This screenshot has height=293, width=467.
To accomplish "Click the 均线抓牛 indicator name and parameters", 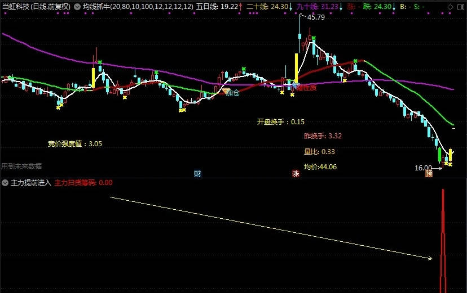I will 138,7.
